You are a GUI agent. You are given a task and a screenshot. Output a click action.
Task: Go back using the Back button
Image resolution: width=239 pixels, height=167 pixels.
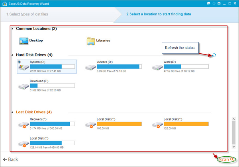(x=10, y=159)
